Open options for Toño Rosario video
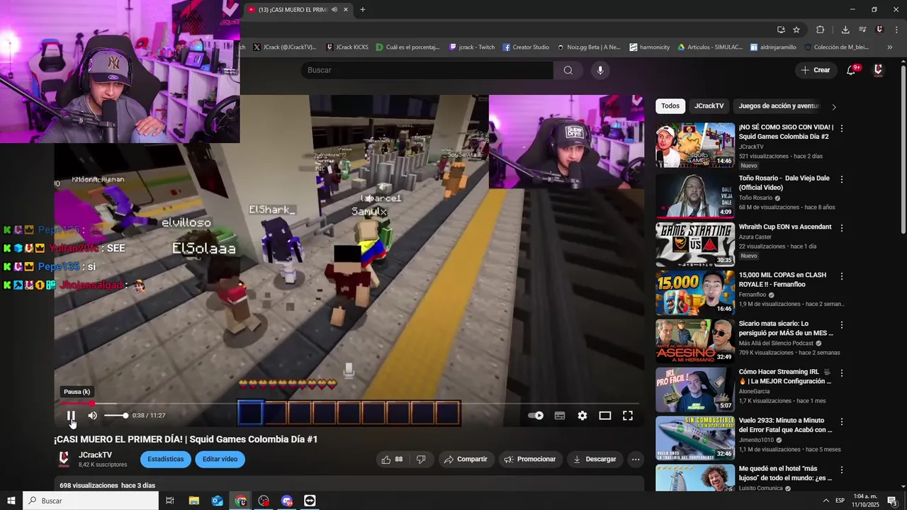The width and height of the screenshot is (907, 510). [x=842, y=179]
